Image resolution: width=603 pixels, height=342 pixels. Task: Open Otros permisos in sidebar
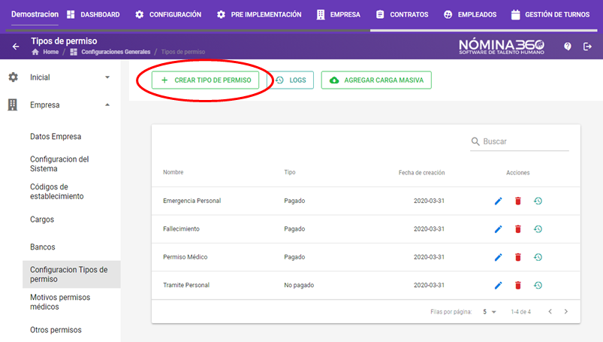pyautogui.click(x=56, y=330)
